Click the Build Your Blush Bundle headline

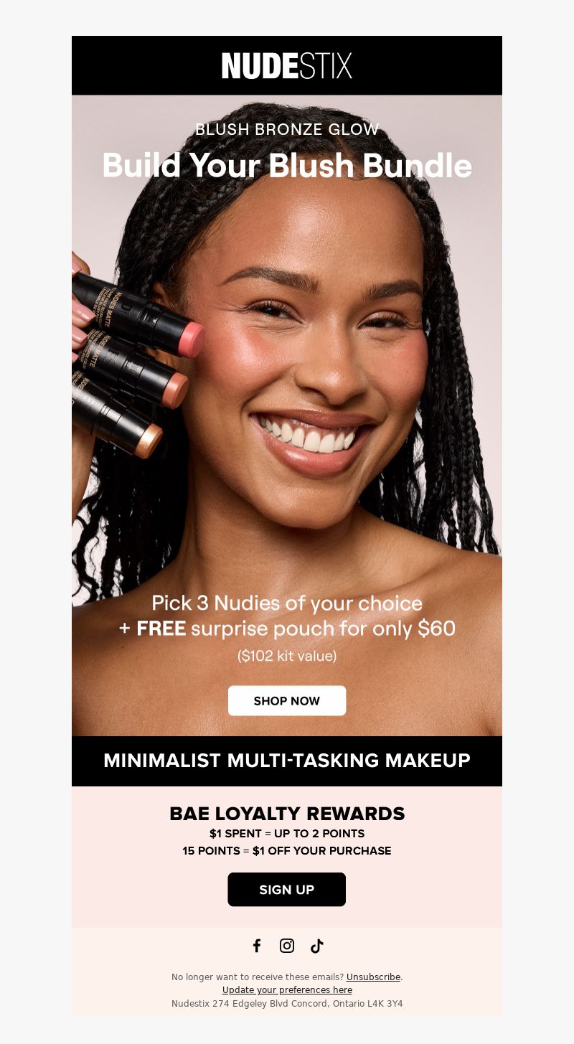click(x=287, y=166)
